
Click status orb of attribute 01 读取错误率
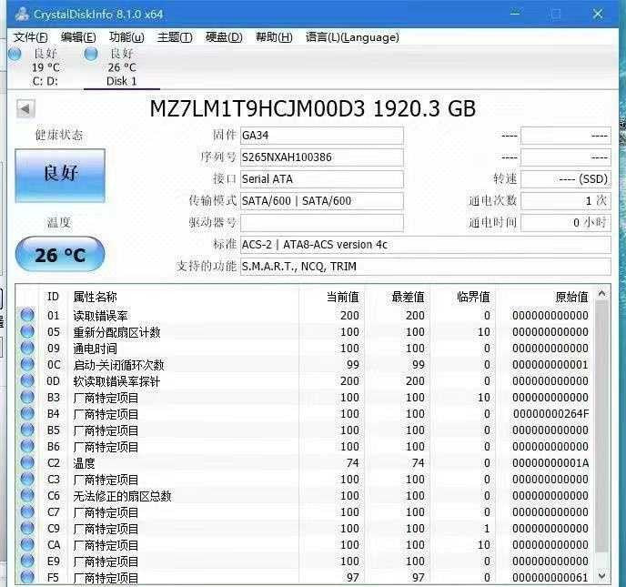pos(27,315)
